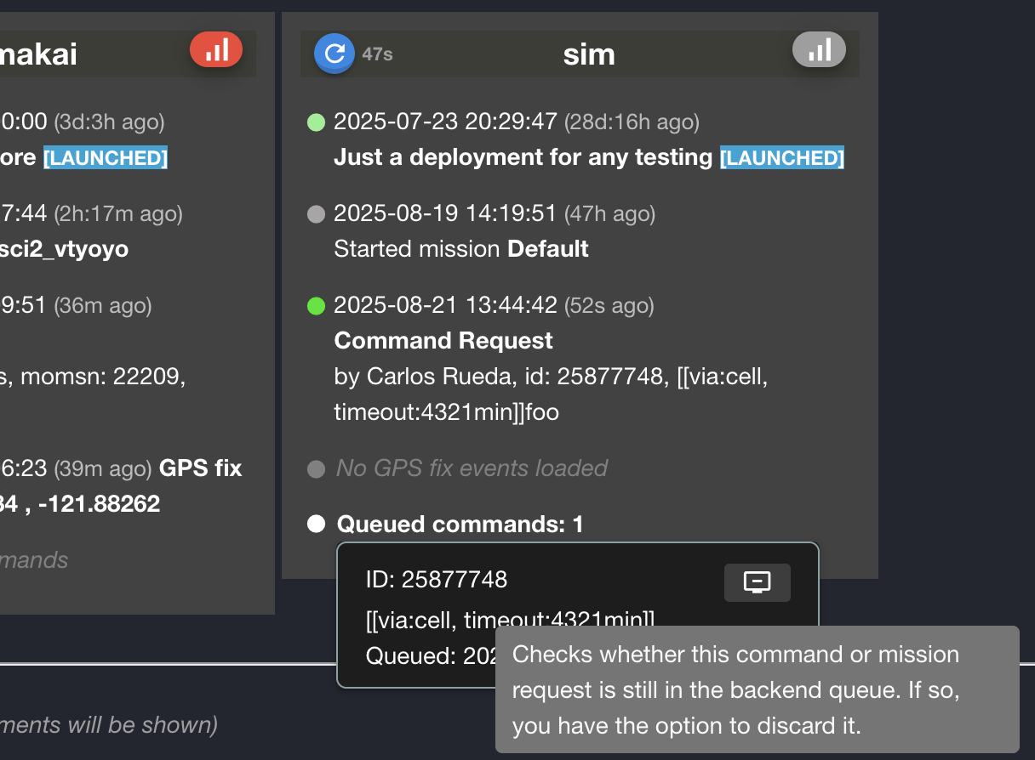The width and height of the screenshot is (1035, 760).
Task: Click the light green dot beside 2025-07-23 deployment
Action: coord(316,123)
